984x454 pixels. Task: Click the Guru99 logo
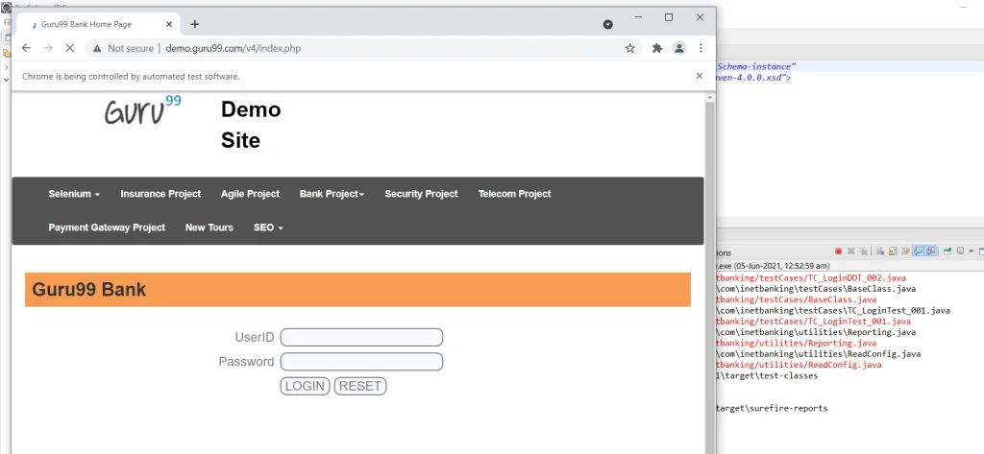coord(142,109)
